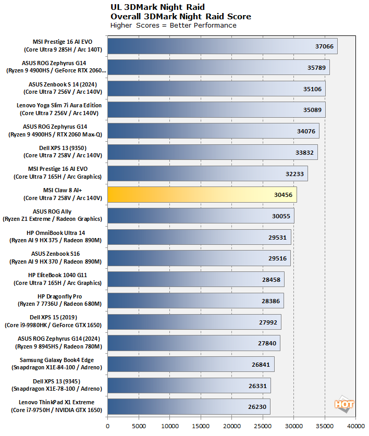The image size is (369, 436).
Task: Click label 'ASUS Zenbook S 14 (2024)'
Action: (x=63, y=84)
